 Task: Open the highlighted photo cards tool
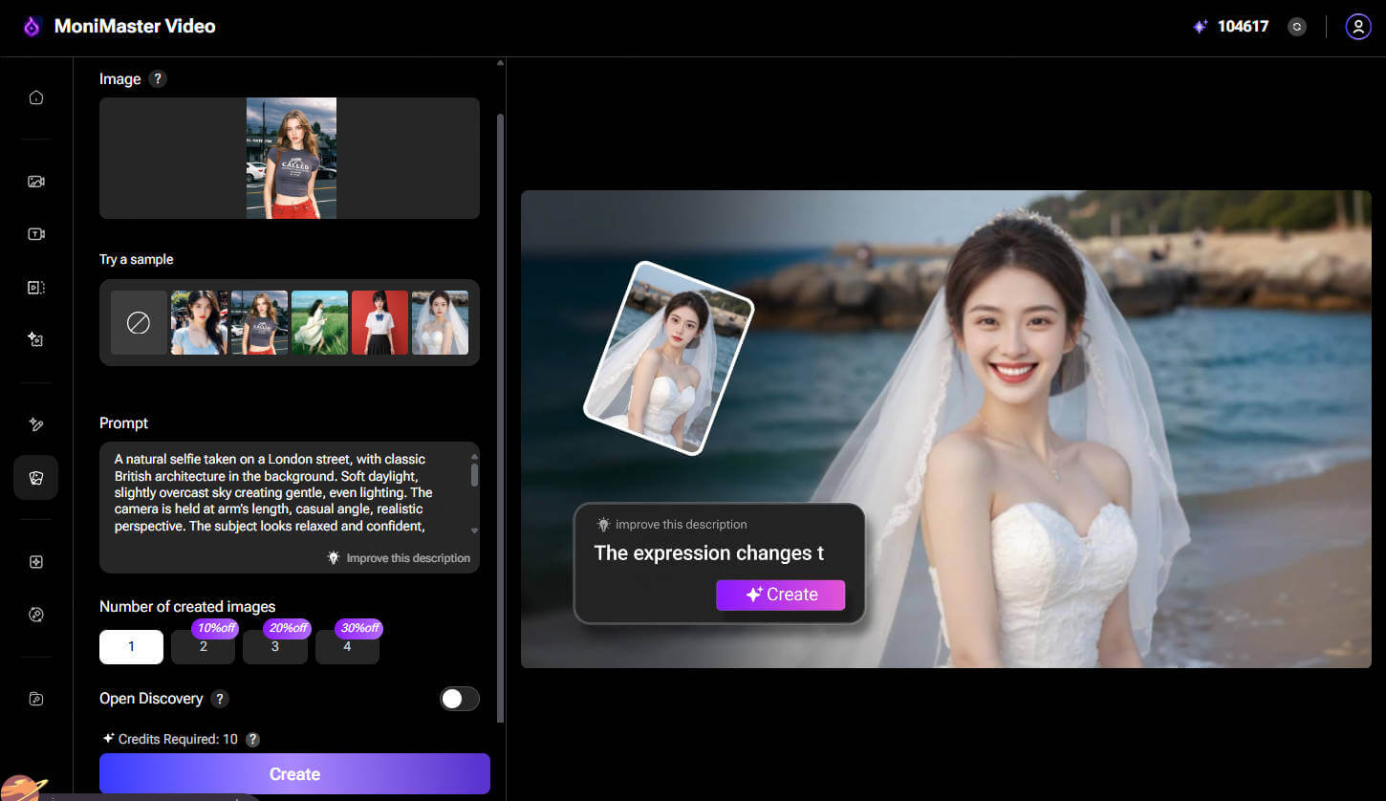click(35, 477)
